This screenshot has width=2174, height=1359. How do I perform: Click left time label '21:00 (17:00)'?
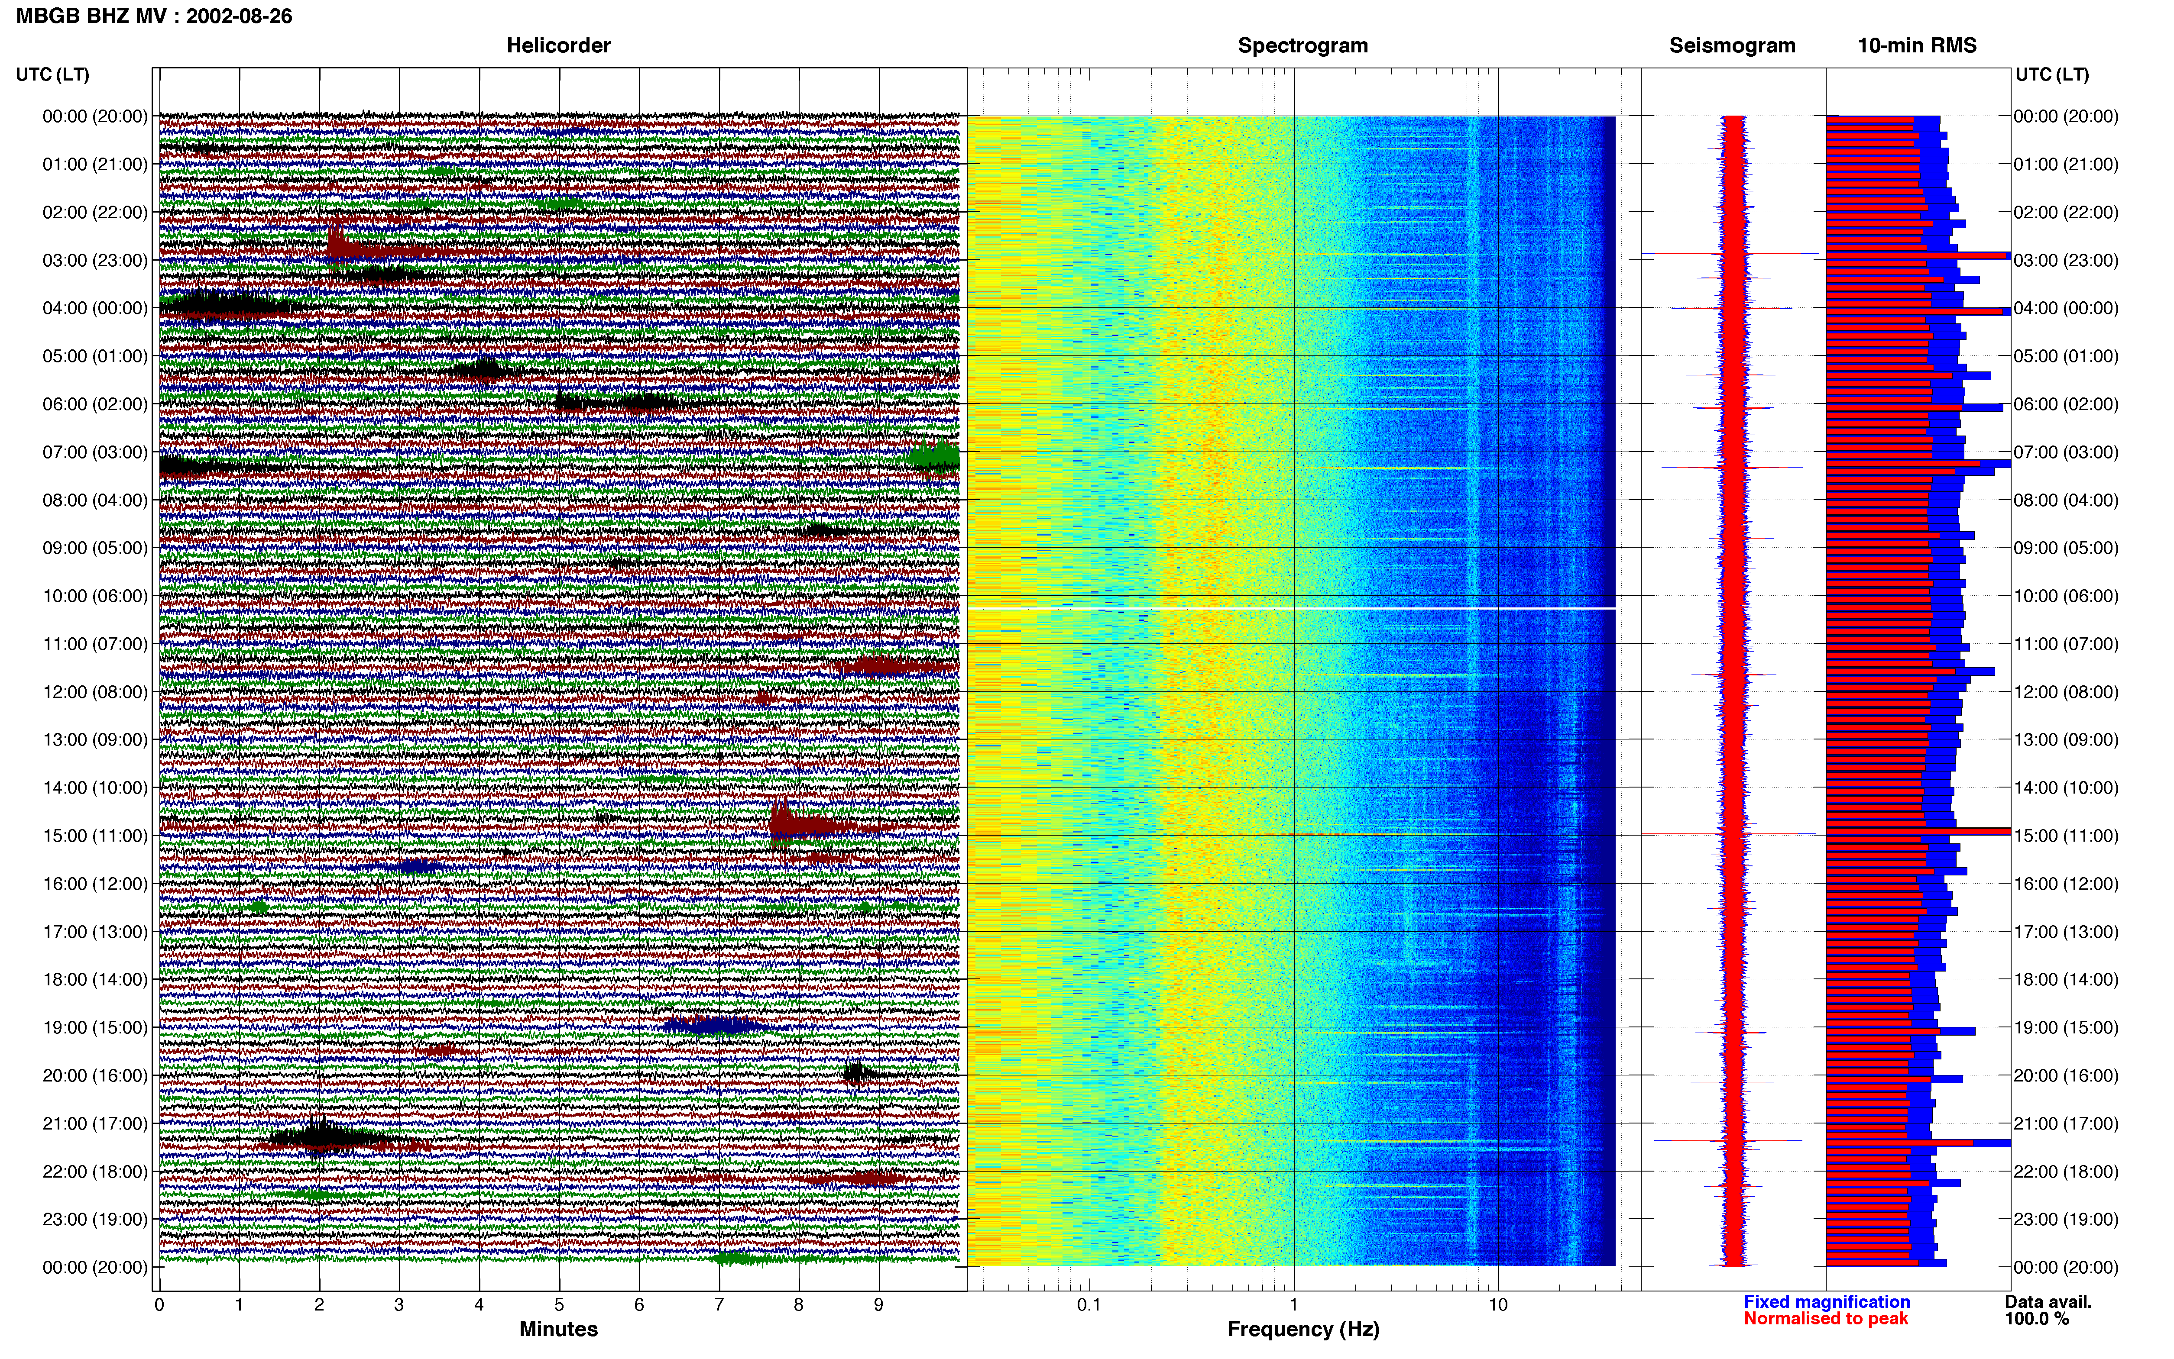point(95,1123)
